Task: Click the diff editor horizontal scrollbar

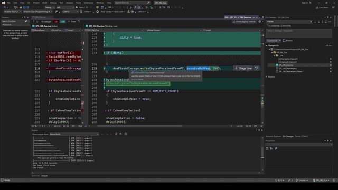Action: (139, 126)
